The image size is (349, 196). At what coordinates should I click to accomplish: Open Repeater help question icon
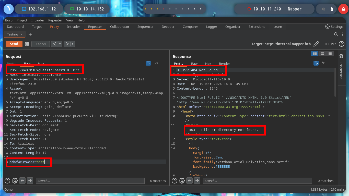pyautogui.click(x=341, y=44)
